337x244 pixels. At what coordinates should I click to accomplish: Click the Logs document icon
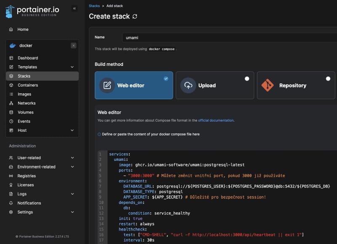pos(11,194)
